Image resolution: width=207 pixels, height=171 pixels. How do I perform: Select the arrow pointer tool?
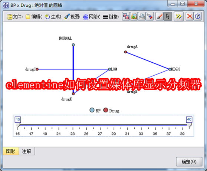point(168,16)
